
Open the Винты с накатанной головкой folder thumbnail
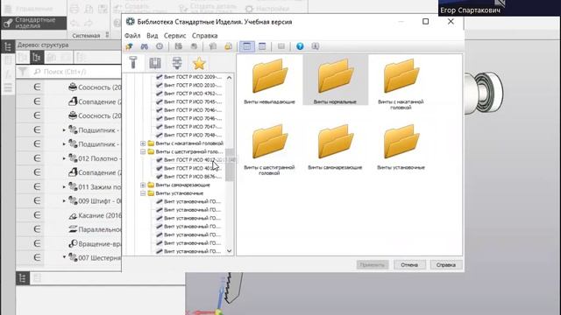[x=401, y=84]
